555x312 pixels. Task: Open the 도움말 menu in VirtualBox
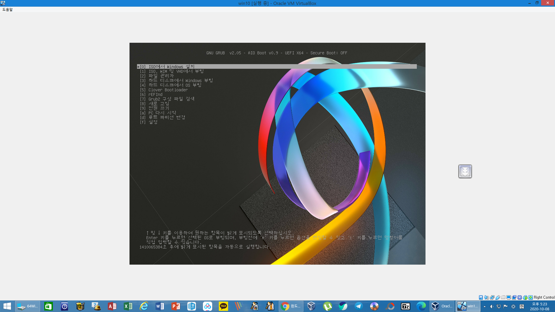(x=8, y=10)
